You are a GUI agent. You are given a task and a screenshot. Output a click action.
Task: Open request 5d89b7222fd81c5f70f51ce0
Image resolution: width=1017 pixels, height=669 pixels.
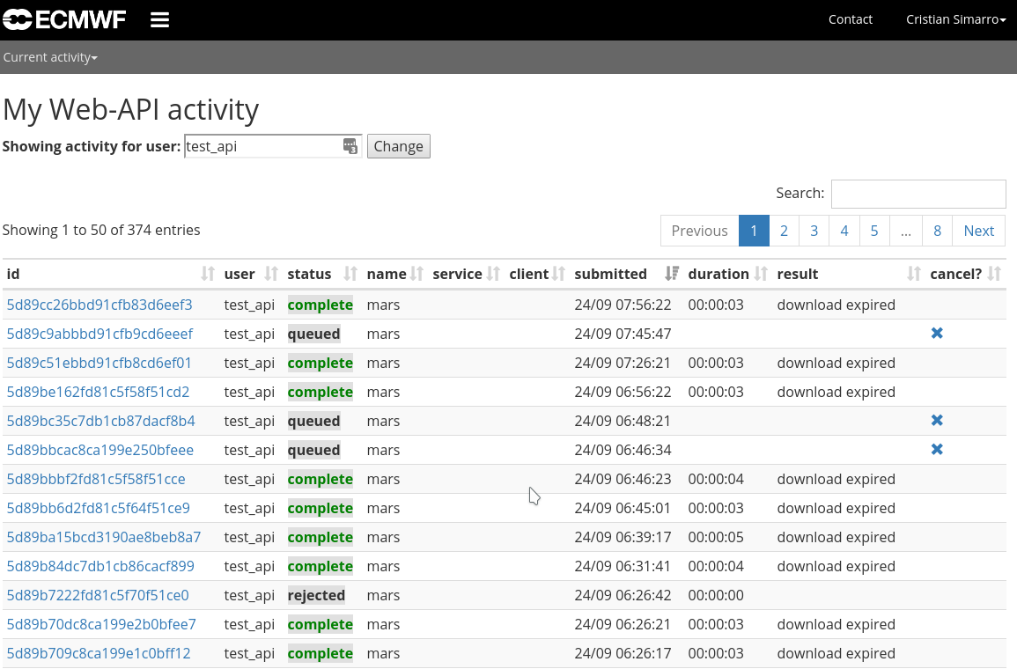tap(97, 595)
